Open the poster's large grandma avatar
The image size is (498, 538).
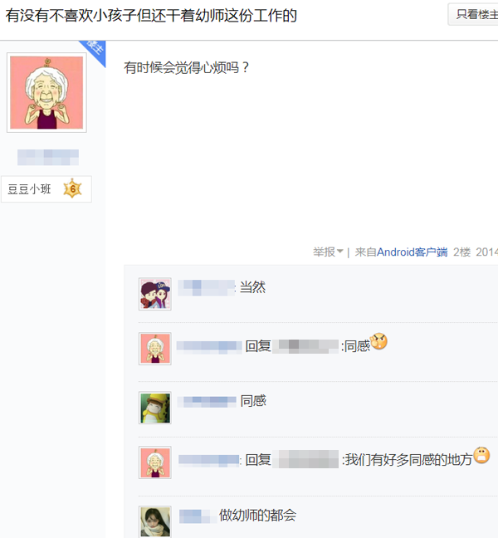(x=46, y=93)
